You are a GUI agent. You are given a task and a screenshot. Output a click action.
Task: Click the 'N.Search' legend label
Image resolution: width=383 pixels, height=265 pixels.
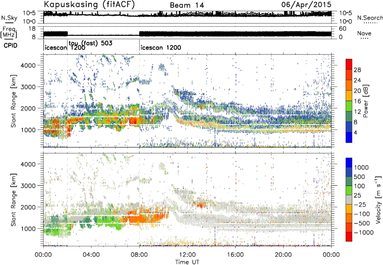coord(370,18)
